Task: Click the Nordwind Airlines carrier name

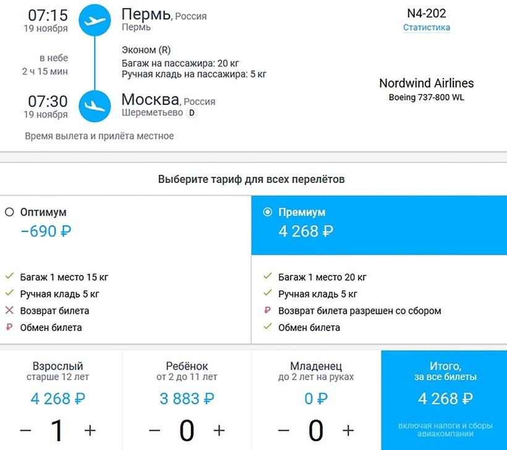Action: click(427, 83)
